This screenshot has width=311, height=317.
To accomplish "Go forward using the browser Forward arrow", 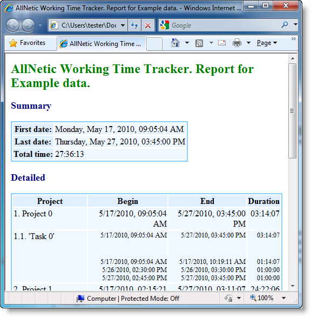I will pos(28,25).
